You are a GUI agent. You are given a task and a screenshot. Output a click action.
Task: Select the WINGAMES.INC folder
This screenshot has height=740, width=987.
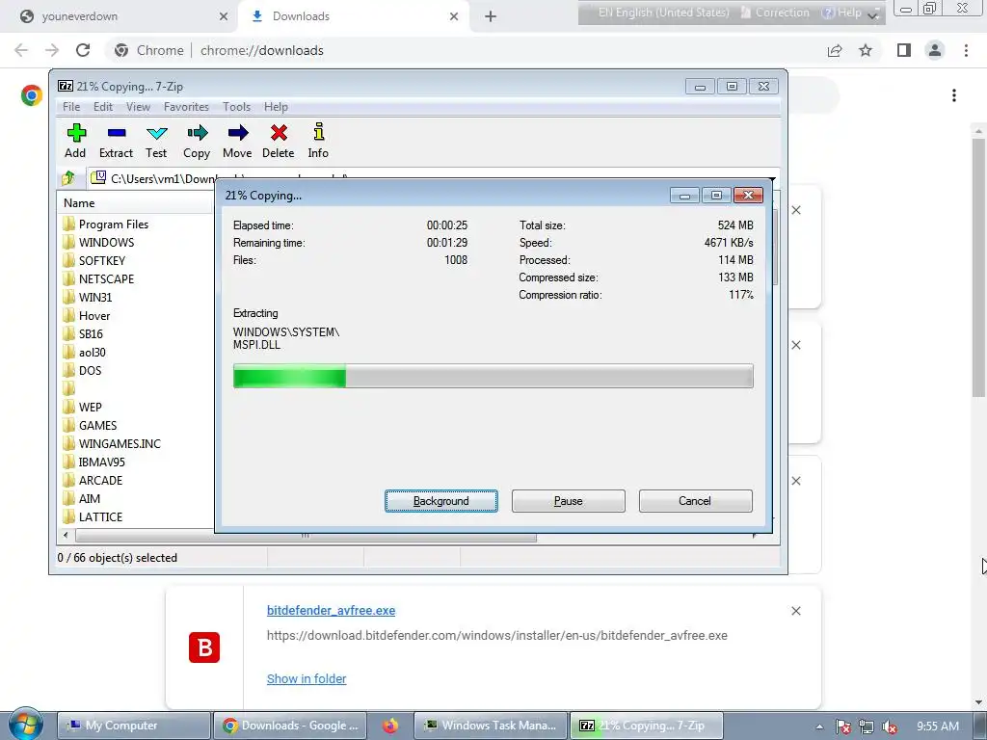pos(112,443)
